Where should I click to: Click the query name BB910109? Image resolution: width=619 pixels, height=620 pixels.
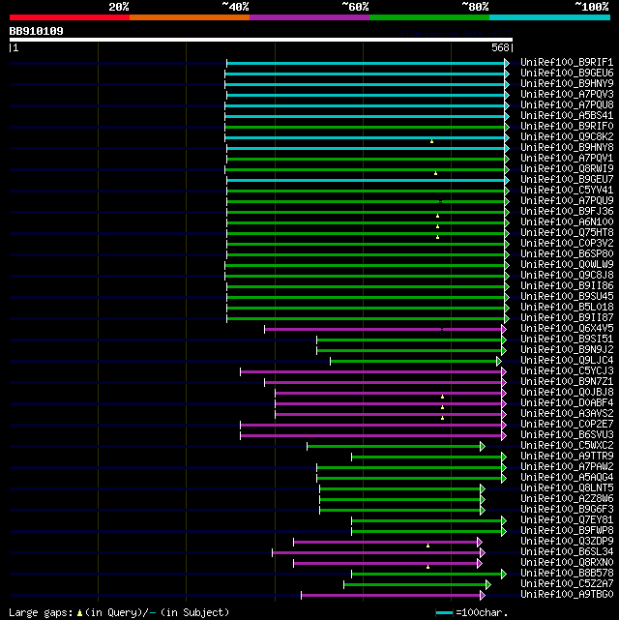37,31
